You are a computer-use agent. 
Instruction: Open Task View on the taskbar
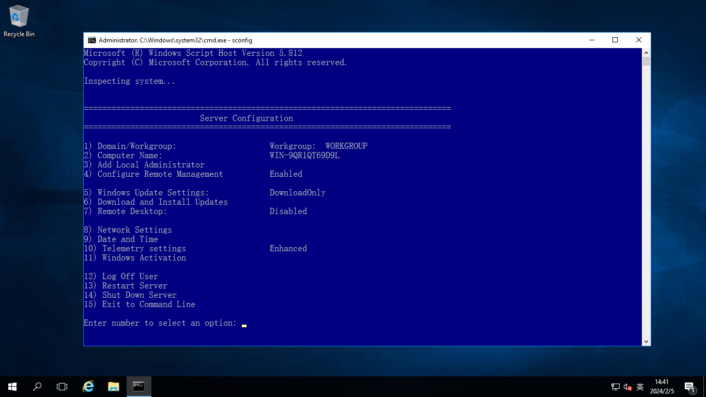point(62,387)
